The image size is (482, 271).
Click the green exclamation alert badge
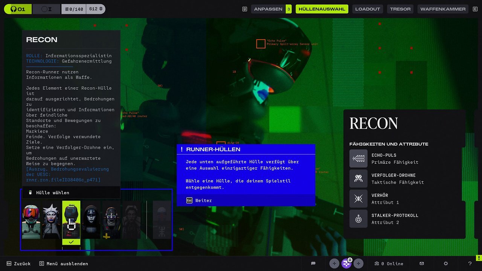pyautogui.click(x=479, y=258)
